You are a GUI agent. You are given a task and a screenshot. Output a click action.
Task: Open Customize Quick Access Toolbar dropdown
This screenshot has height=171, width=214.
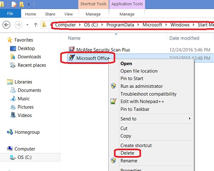click(x=29, y=5)
